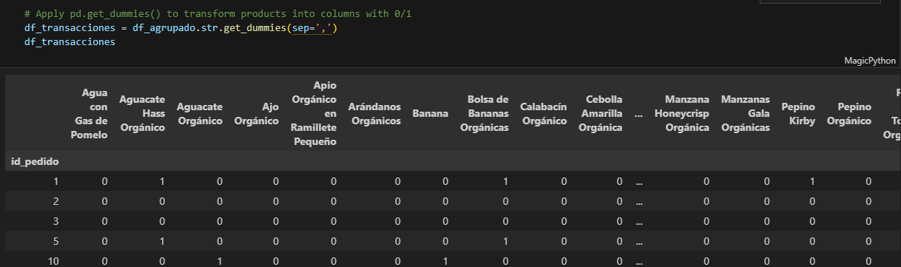Viewport: 901px width, 267px height.
Task: Select the 'Apio Orgánico en Ramillete Pequeño' header
Action: [314, 114]
